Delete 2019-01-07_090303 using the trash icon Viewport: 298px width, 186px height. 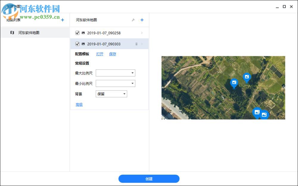tap(136, 44)
